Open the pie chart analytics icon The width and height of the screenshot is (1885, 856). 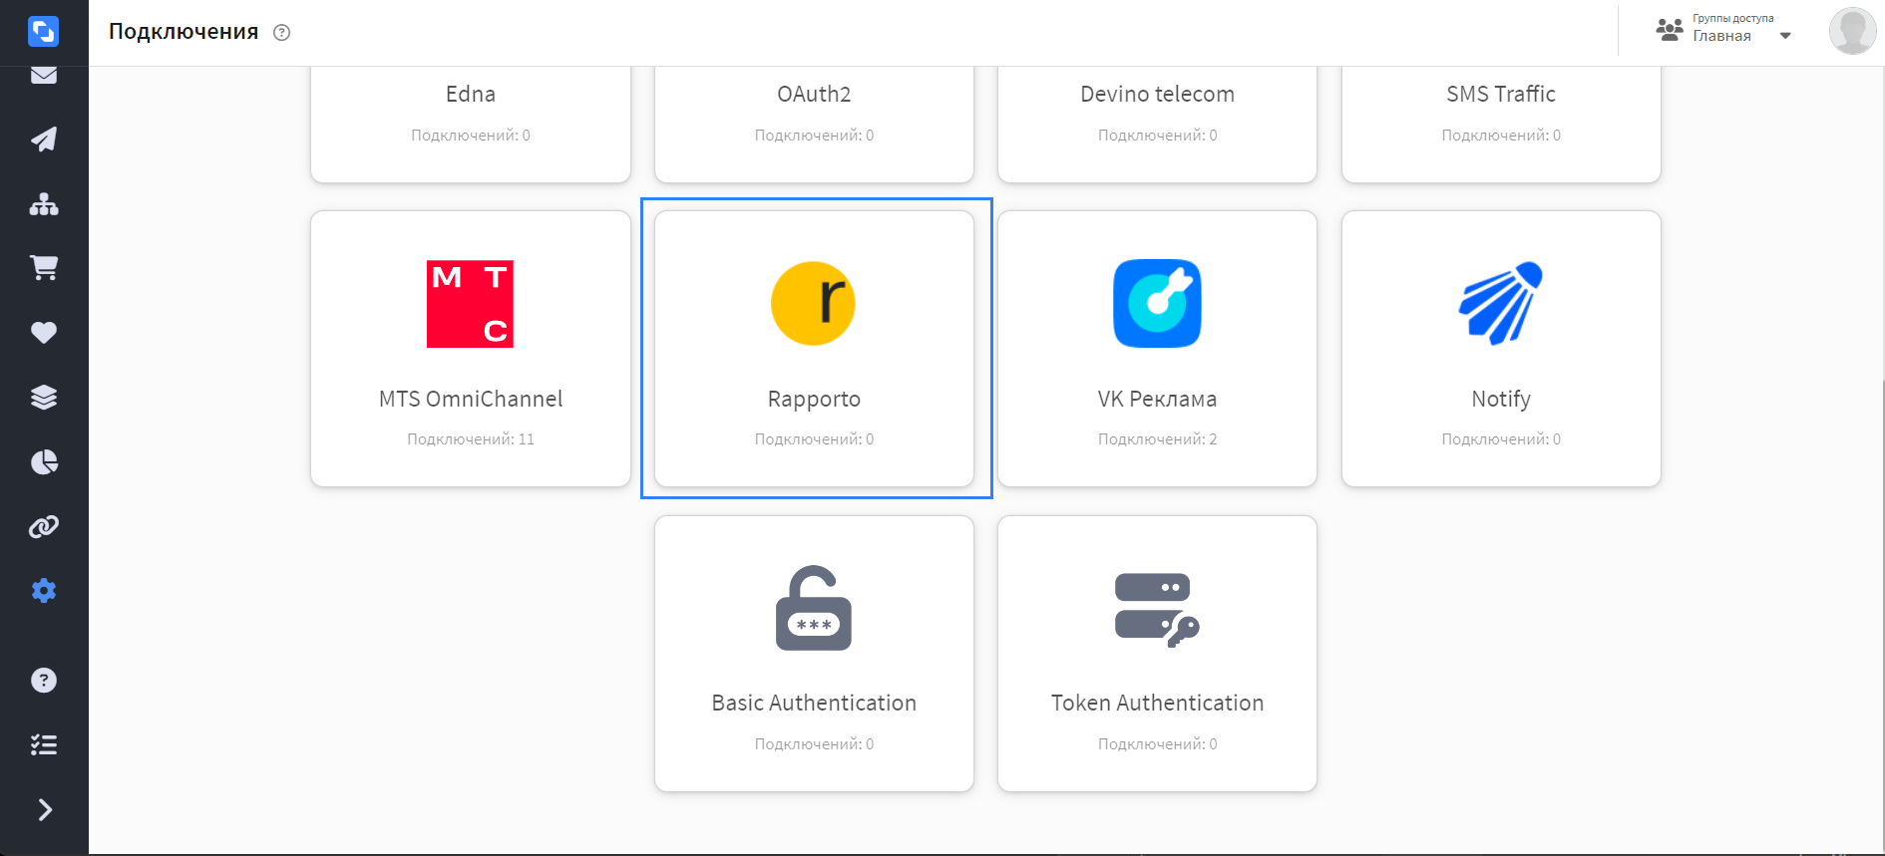click(x=44, y=462)
